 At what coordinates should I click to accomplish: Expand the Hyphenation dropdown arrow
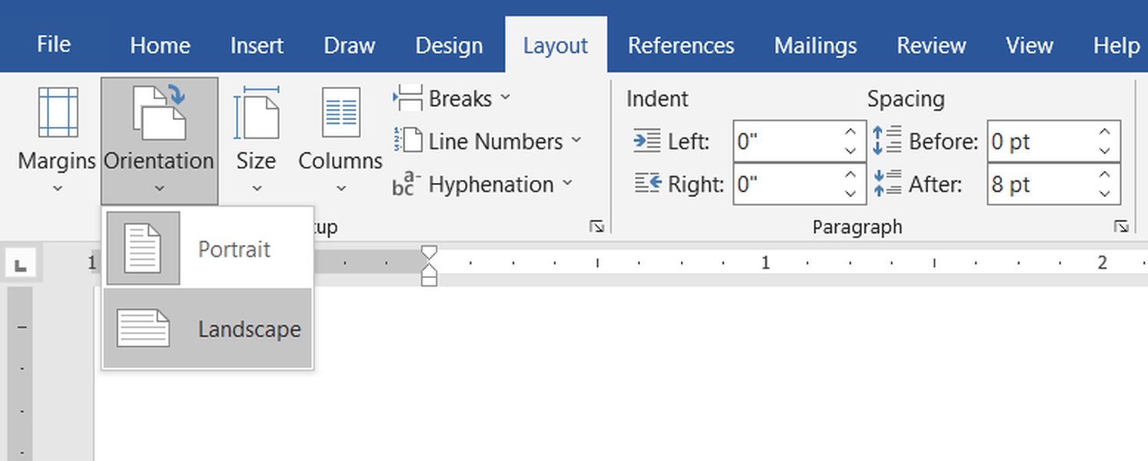tap(567, 184)
